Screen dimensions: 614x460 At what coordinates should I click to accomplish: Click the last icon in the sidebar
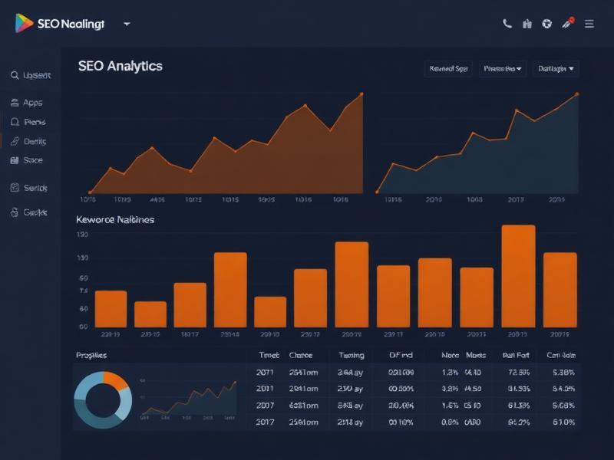coord(15,212)
